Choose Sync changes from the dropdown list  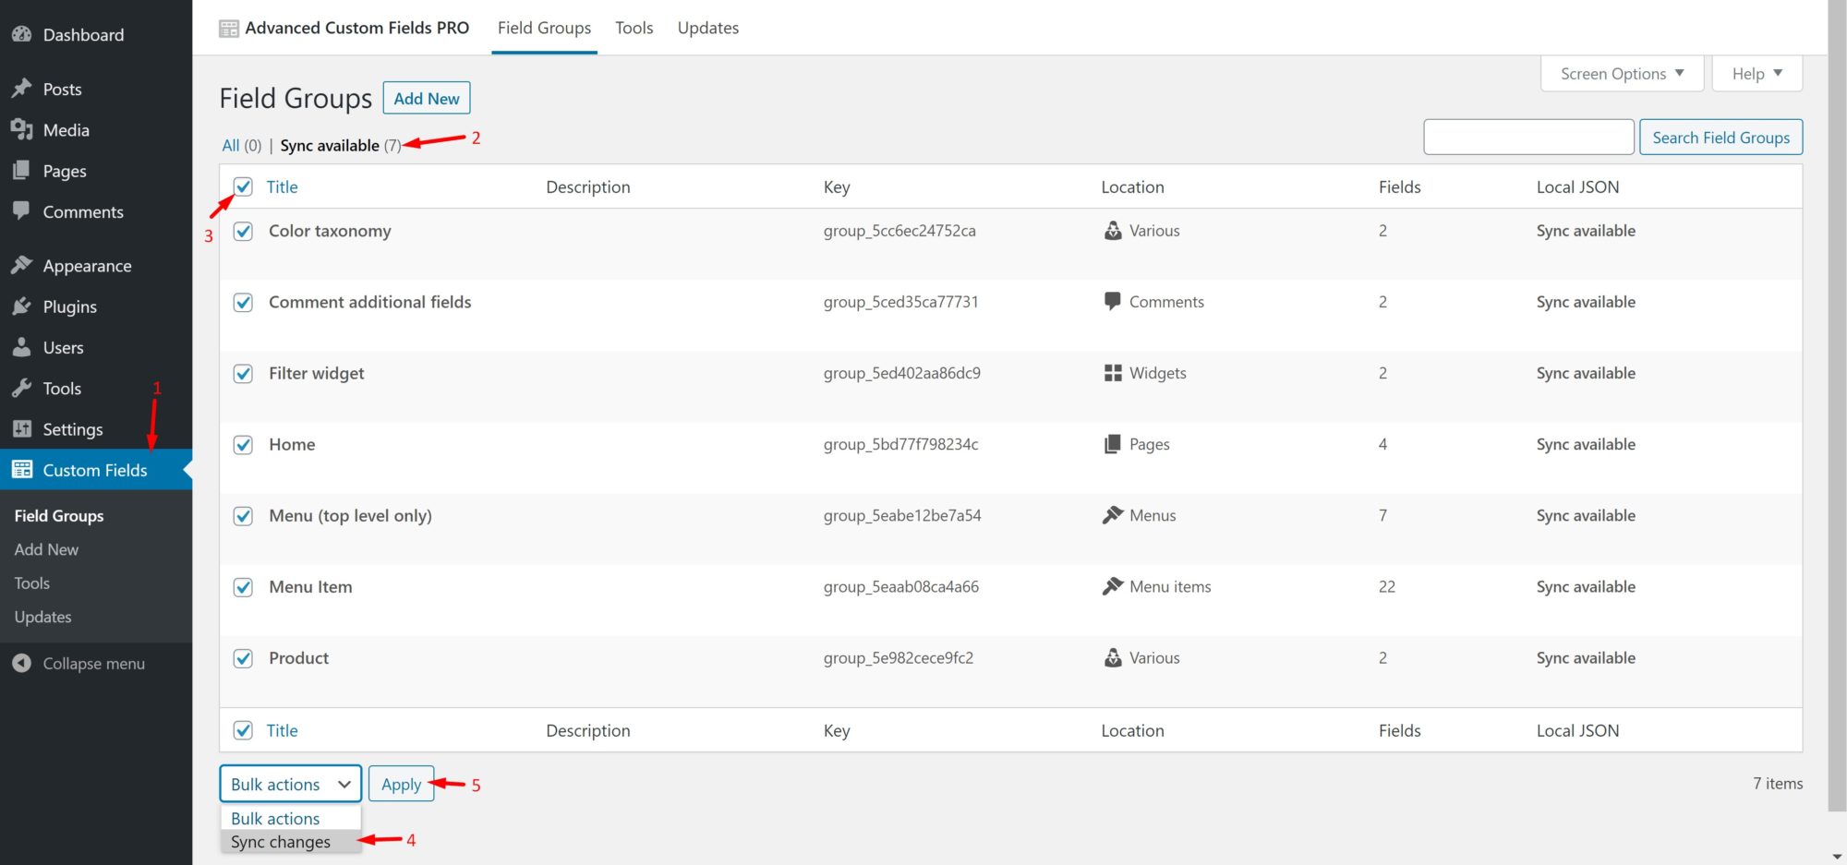tap(290, 841)
